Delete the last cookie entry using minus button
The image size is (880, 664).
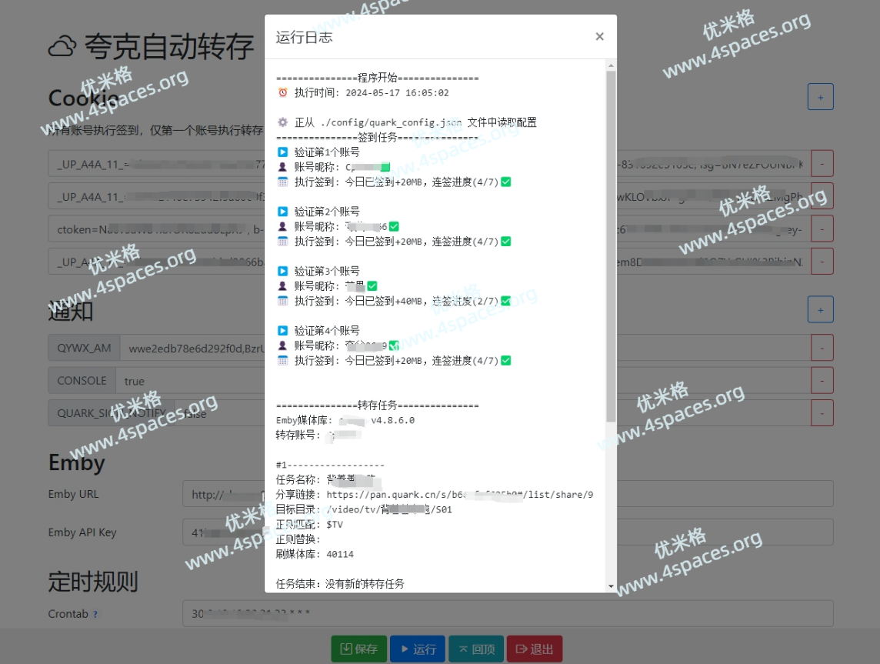point(822,261)
